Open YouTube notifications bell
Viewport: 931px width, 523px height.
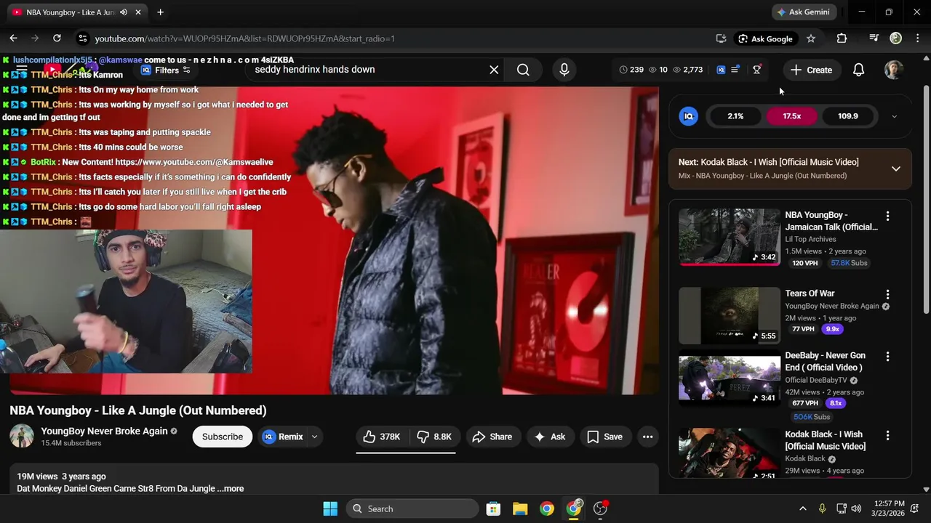coord(858,70)
